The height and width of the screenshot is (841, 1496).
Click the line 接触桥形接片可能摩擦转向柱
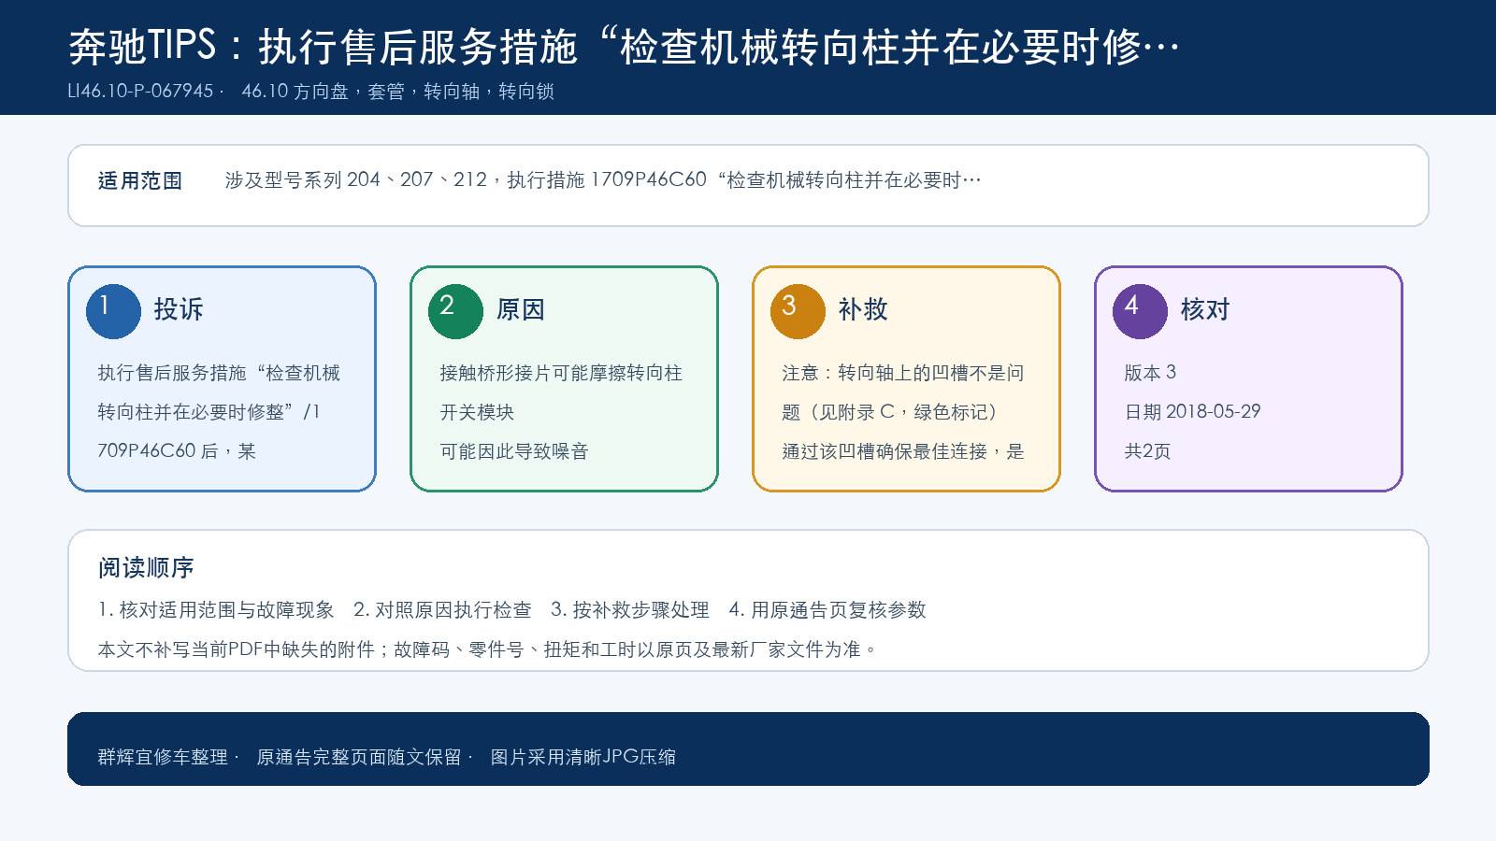pyautogui.click(x=561, y=373)
